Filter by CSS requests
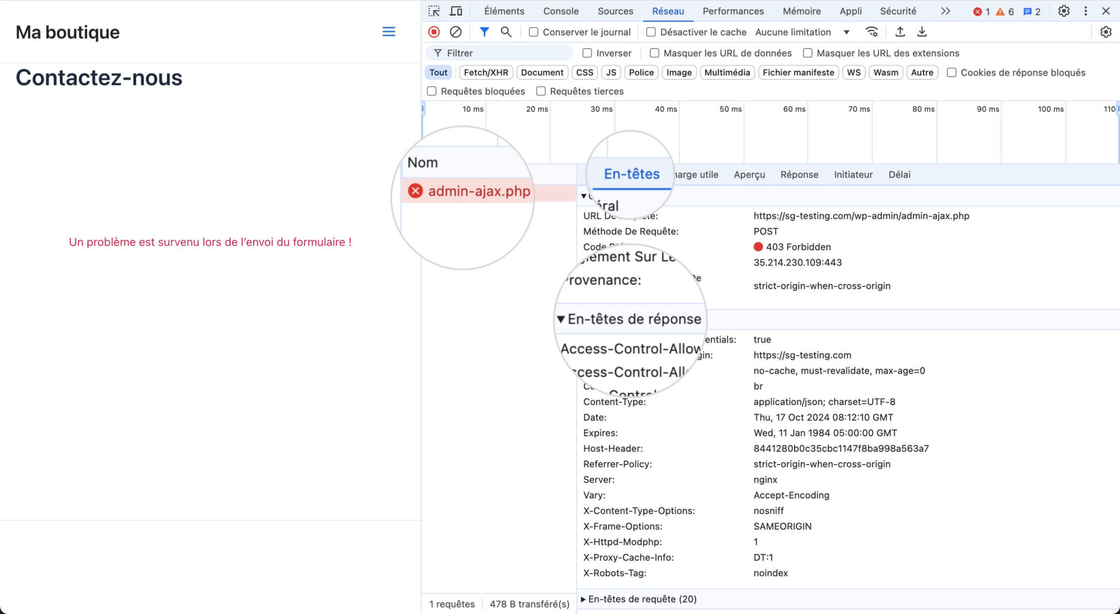 584,72
